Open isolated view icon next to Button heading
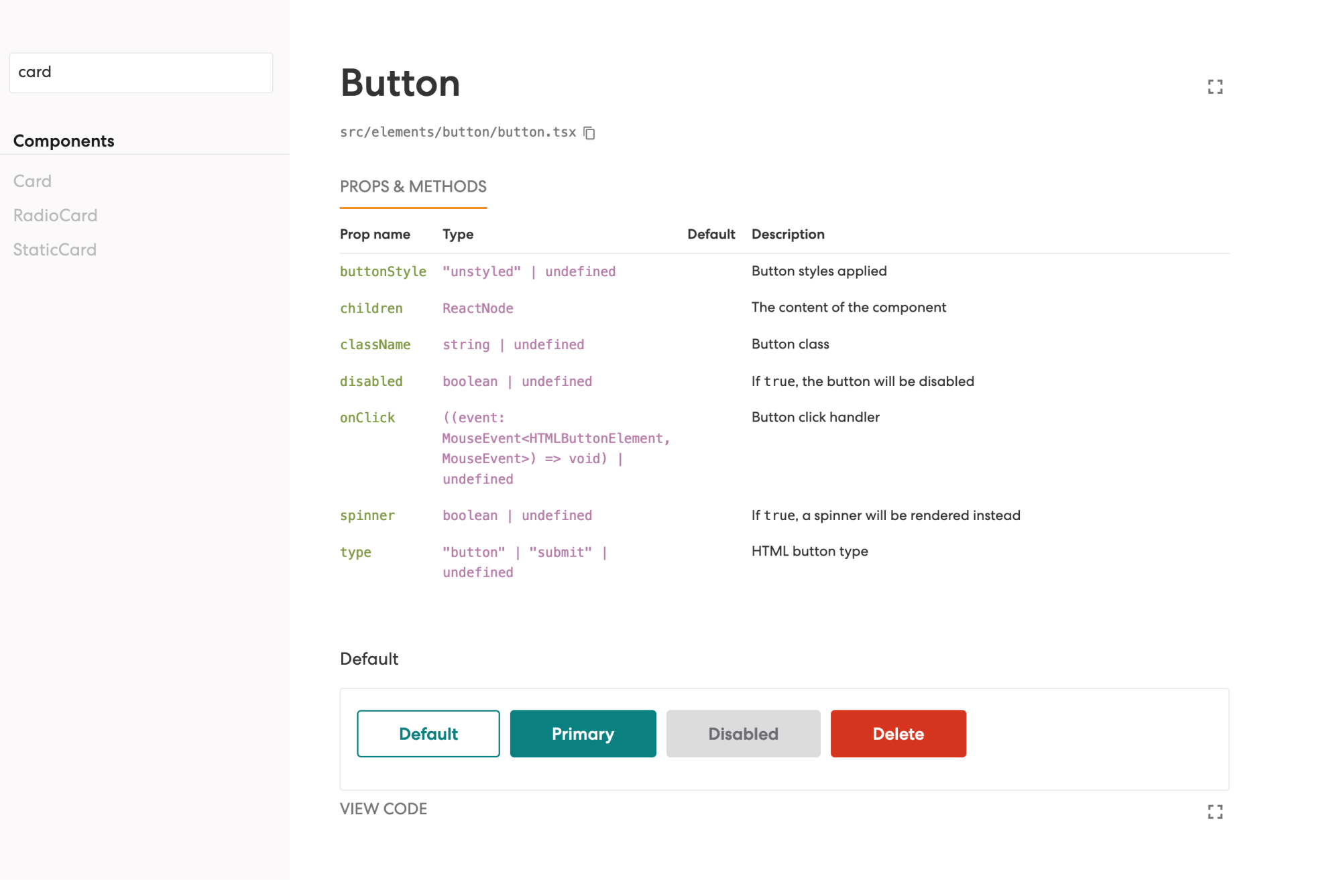1341x880 pixels. 1215,86
